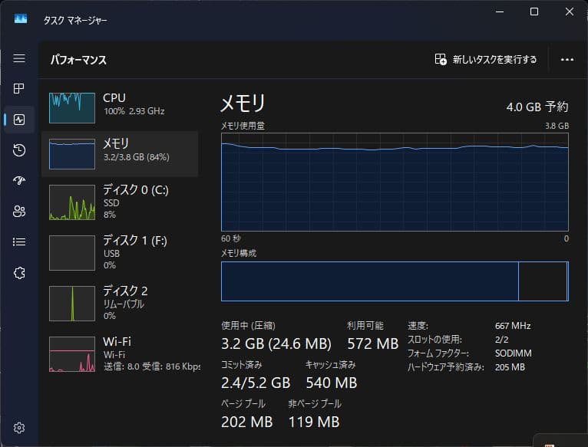Click the Disk 0 activity mini graph

click(x=72, y=202)
